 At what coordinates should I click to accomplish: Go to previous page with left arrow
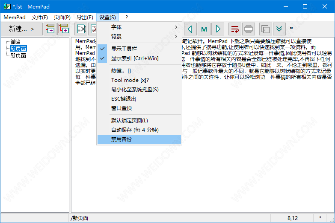coord(190,29)
